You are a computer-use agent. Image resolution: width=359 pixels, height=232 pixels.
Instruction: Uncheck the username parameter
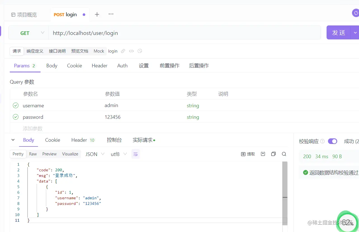[x=16, y=106]
